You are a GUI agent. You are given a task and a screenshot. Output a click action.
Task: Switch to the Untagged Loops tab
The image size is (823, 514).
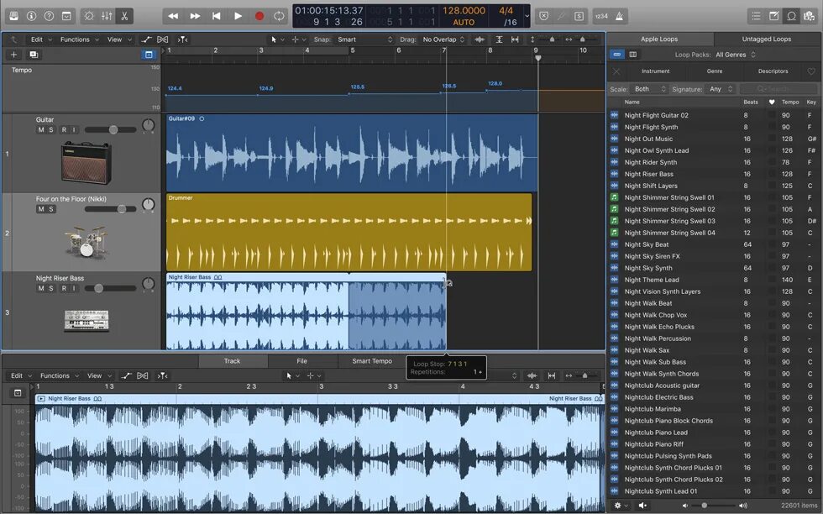point(766,39)
